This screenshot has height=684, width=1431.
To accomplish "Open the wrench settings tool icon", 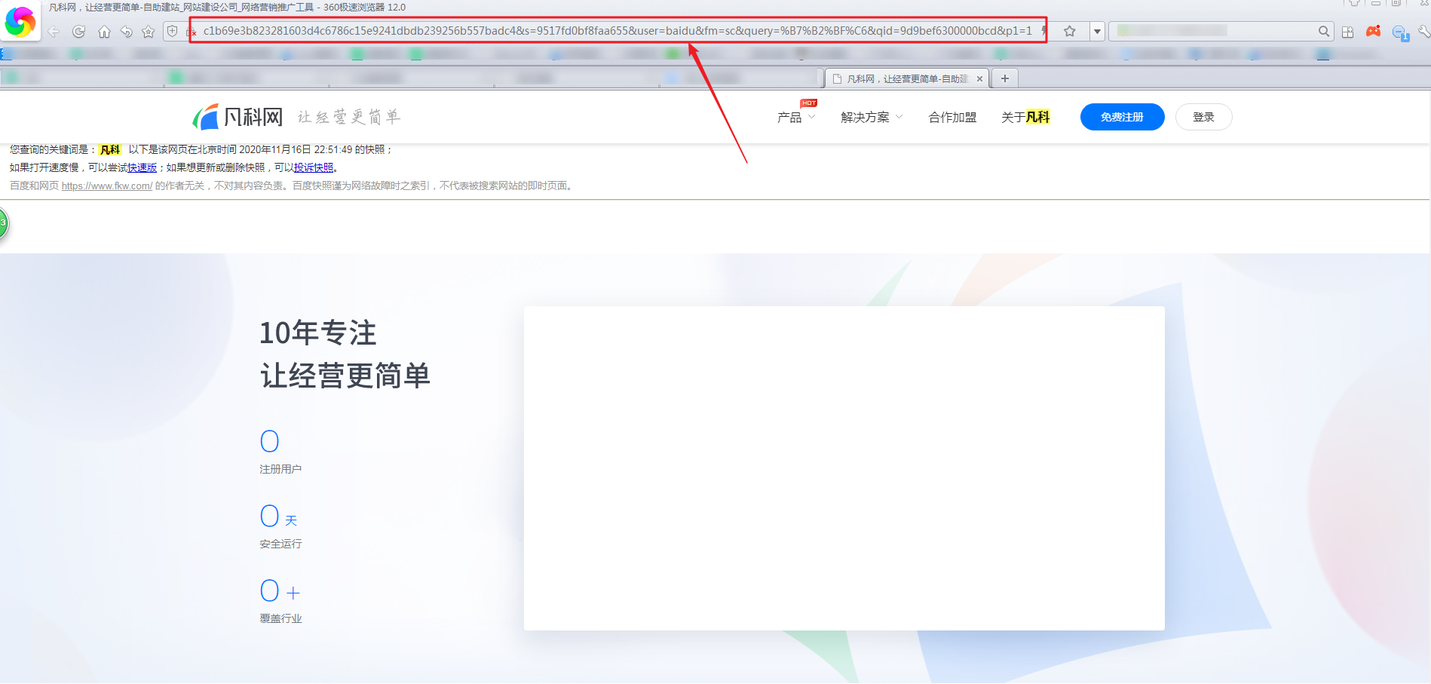I will (1423, 32).
